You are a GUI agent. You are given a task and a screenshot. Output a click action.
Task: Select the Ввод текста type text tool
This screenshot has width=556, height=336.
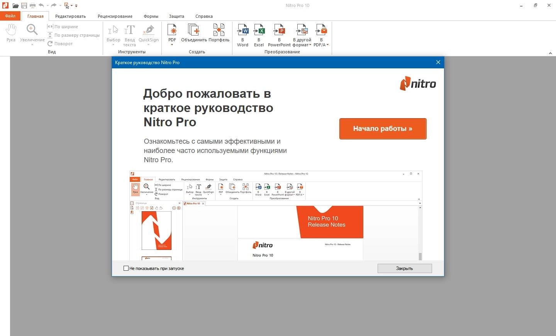click(x=129, y=35)
